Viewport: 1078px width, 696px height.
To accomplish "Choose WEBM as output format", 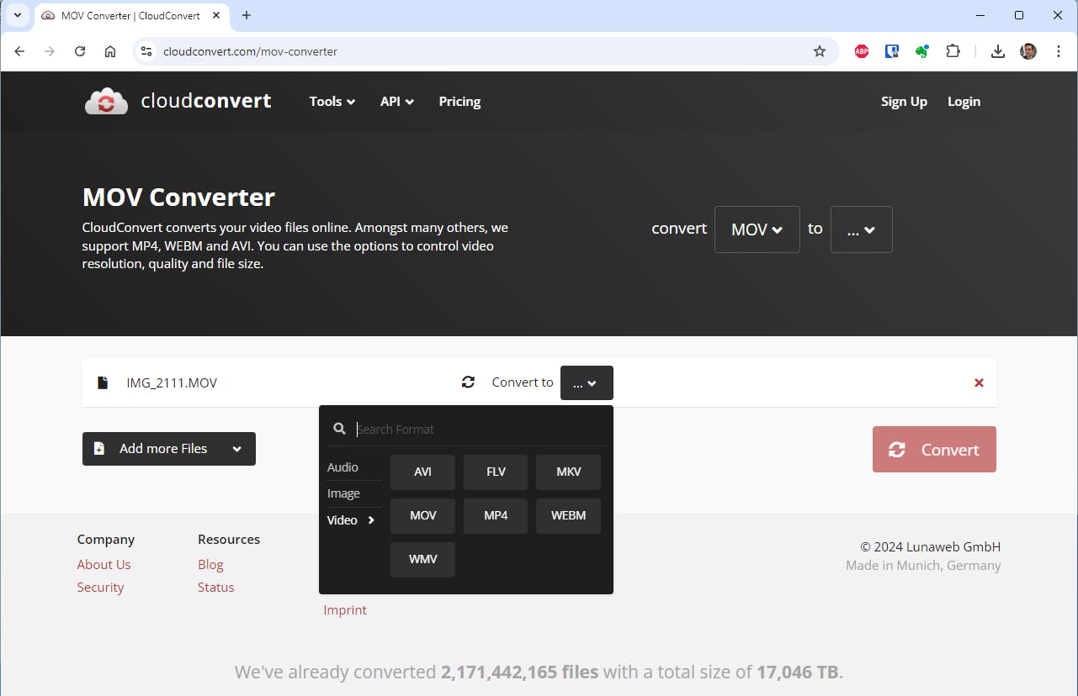I will tap(569, 515).
